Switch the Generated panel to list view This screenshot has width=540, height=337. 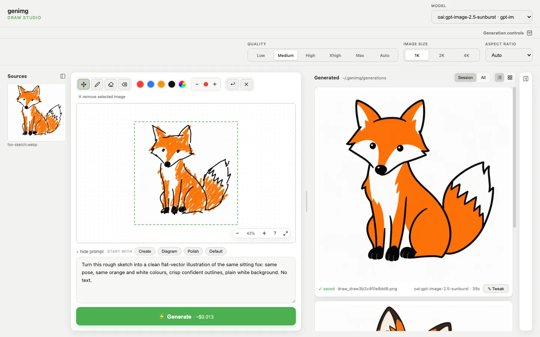tap(499, 78)
